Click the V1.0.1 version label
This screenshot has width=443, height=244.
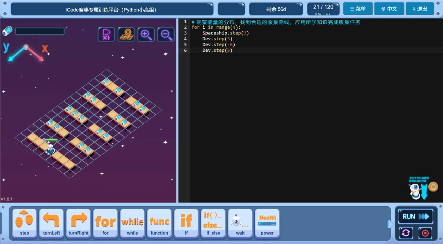point(7,199)
